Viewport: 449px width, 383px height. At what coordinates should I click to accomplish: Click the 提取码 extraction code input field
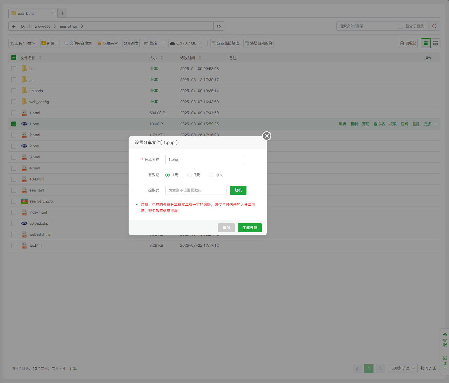(x=196, y=190)
